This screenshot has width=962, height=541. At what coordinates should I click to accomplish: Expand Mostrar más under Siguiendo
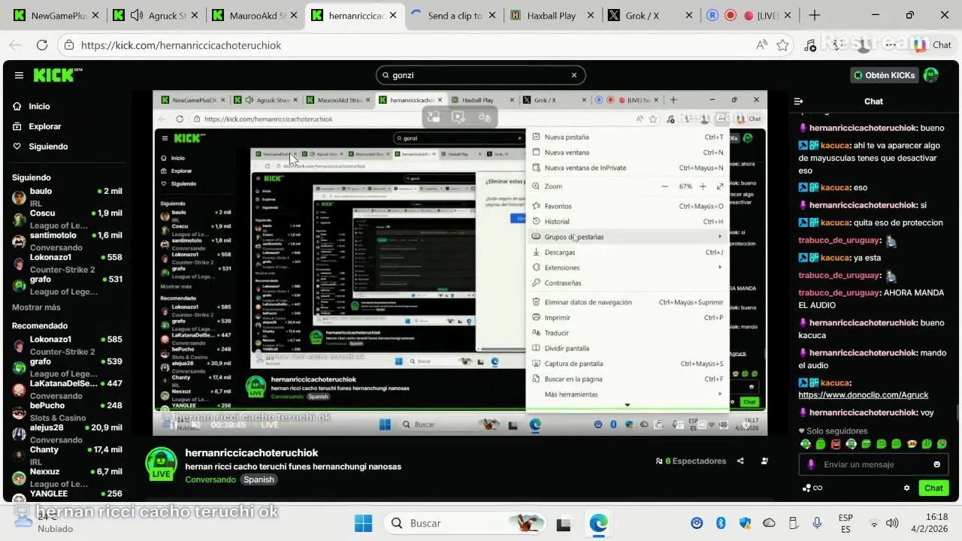[36, 307]
